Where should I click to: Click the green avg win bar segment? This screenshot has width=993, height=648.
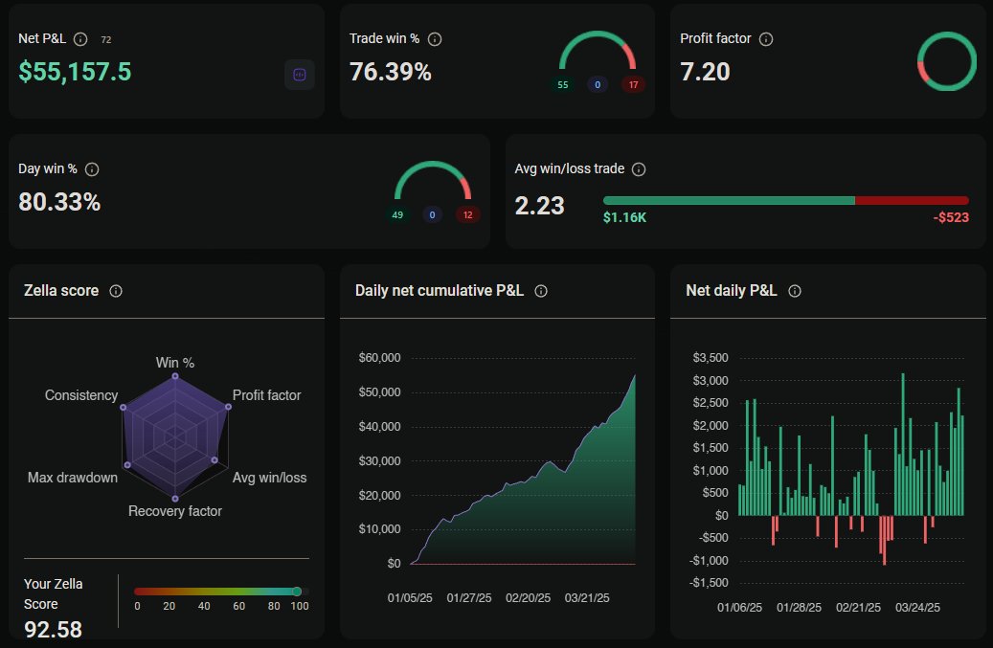(x=729, y=201)
